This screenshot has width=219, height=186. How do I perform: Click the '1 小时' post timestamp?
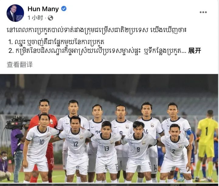(x=35, y=18)
